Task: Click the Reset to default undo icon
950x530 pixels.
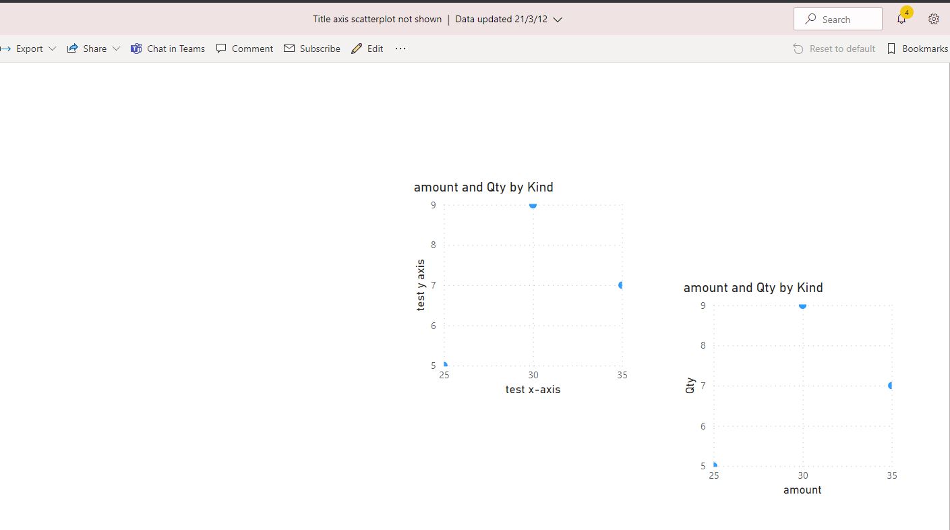Action: click(x=798, y=49)
